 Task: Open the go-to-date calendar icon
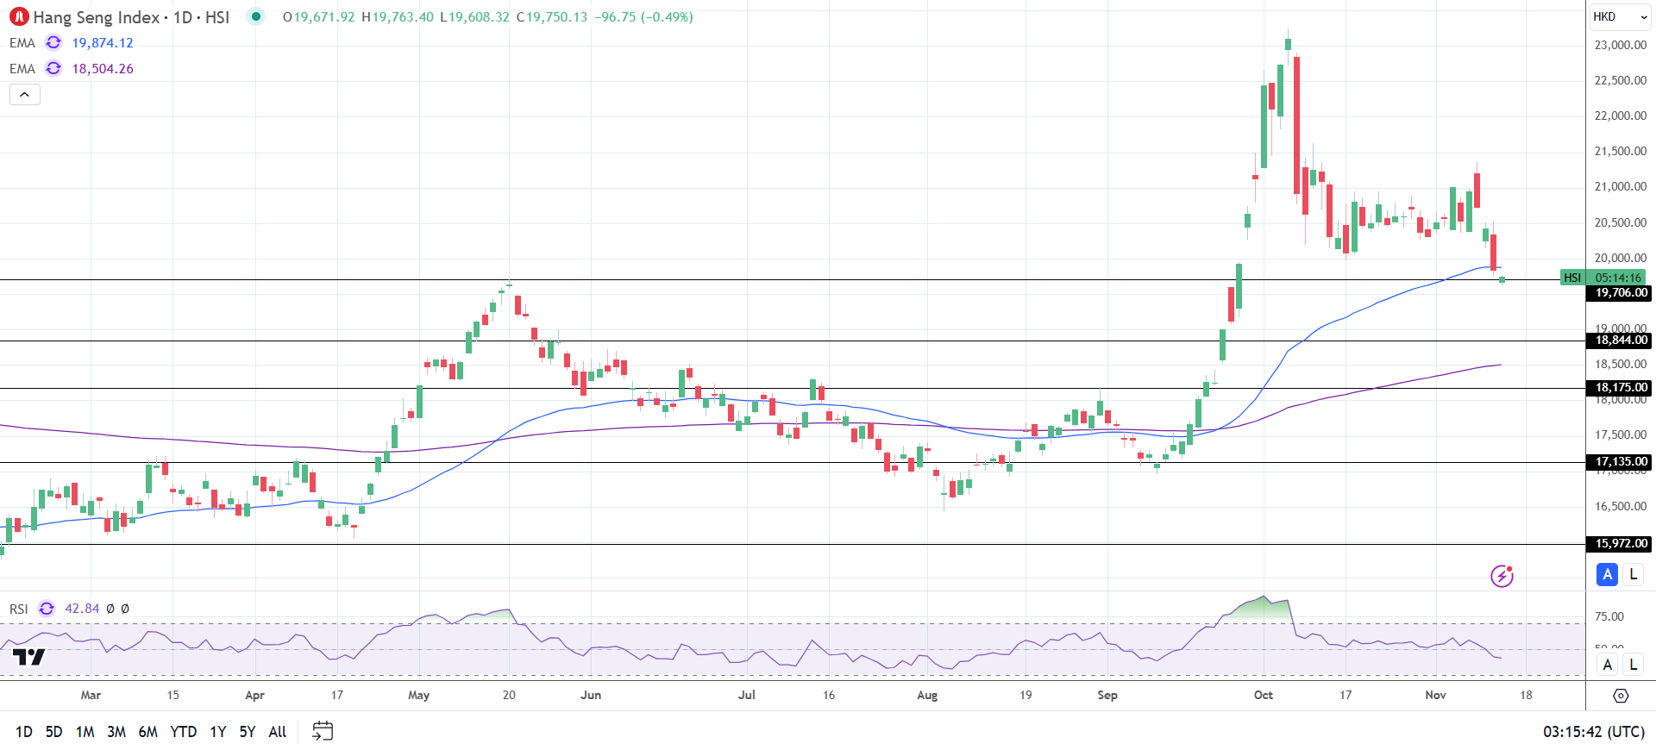[323, 731]
